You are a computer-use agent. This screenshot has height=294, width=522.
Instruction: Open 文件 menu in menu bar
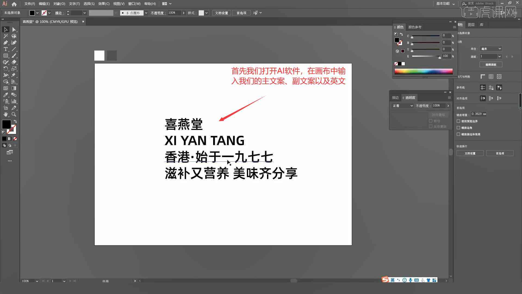tap(28, 4)
